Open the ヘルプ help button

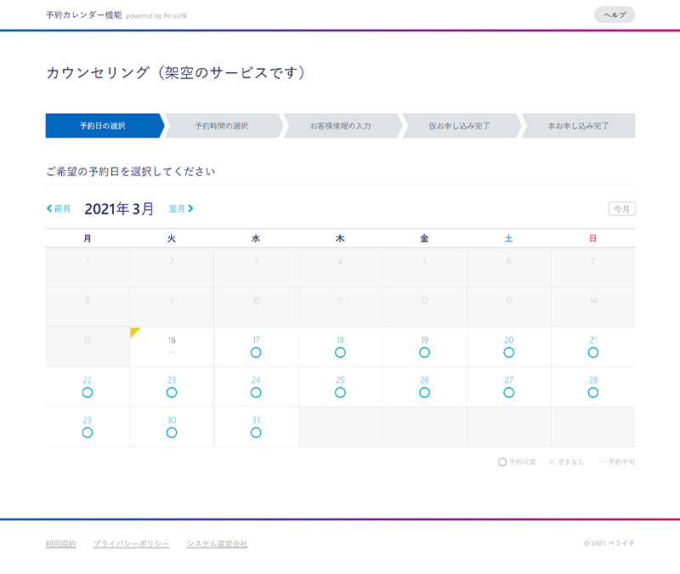[x=614, y=14]
